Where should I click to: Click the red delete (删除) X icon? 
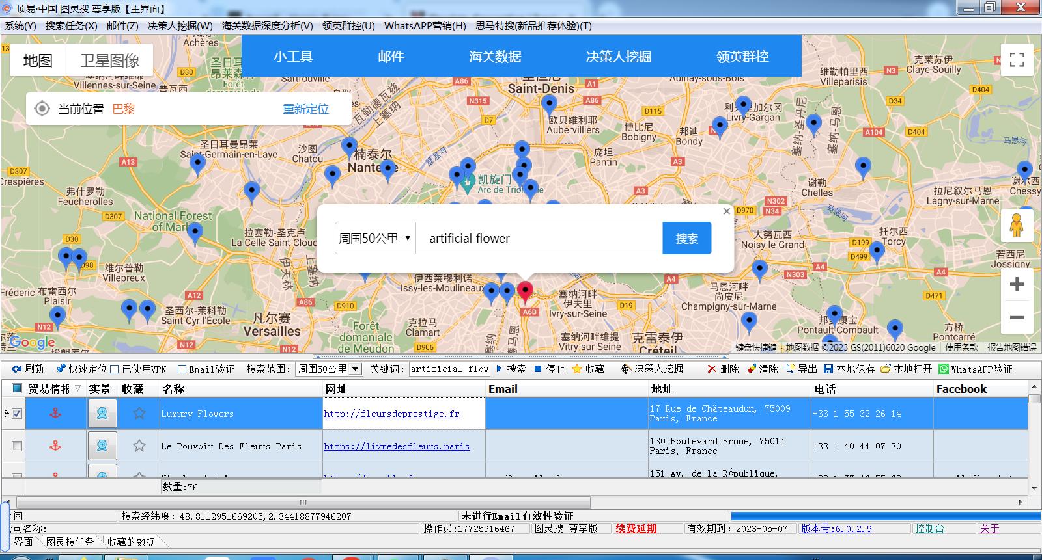pyautogui.click(x=712, y=369)
